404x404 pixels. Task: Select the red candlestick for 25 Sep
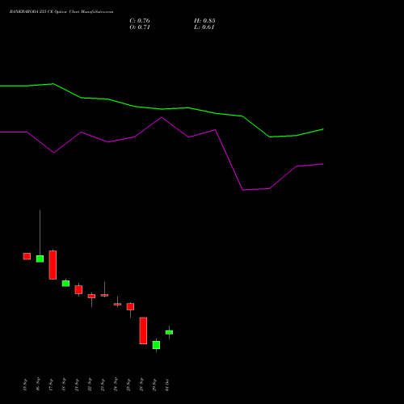(130, 306)
